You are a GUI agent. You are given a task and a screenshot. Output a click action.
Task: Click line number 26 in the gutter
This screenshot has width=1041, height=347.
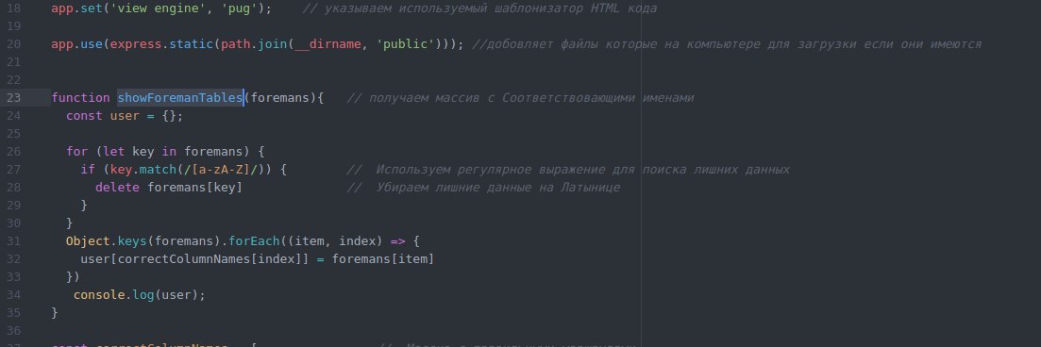[14, 151]
